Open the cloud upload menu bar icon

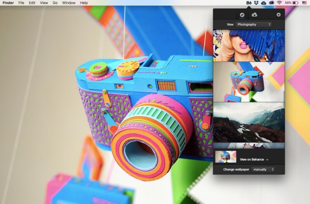pos(263,3)
